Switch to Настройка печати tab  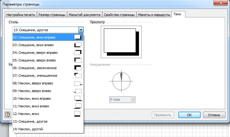[21, 15]
